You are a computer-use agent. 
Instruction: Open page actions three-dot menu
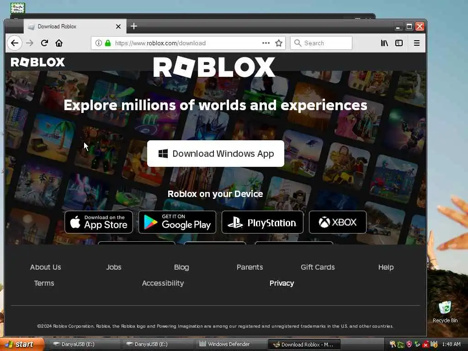266,43
